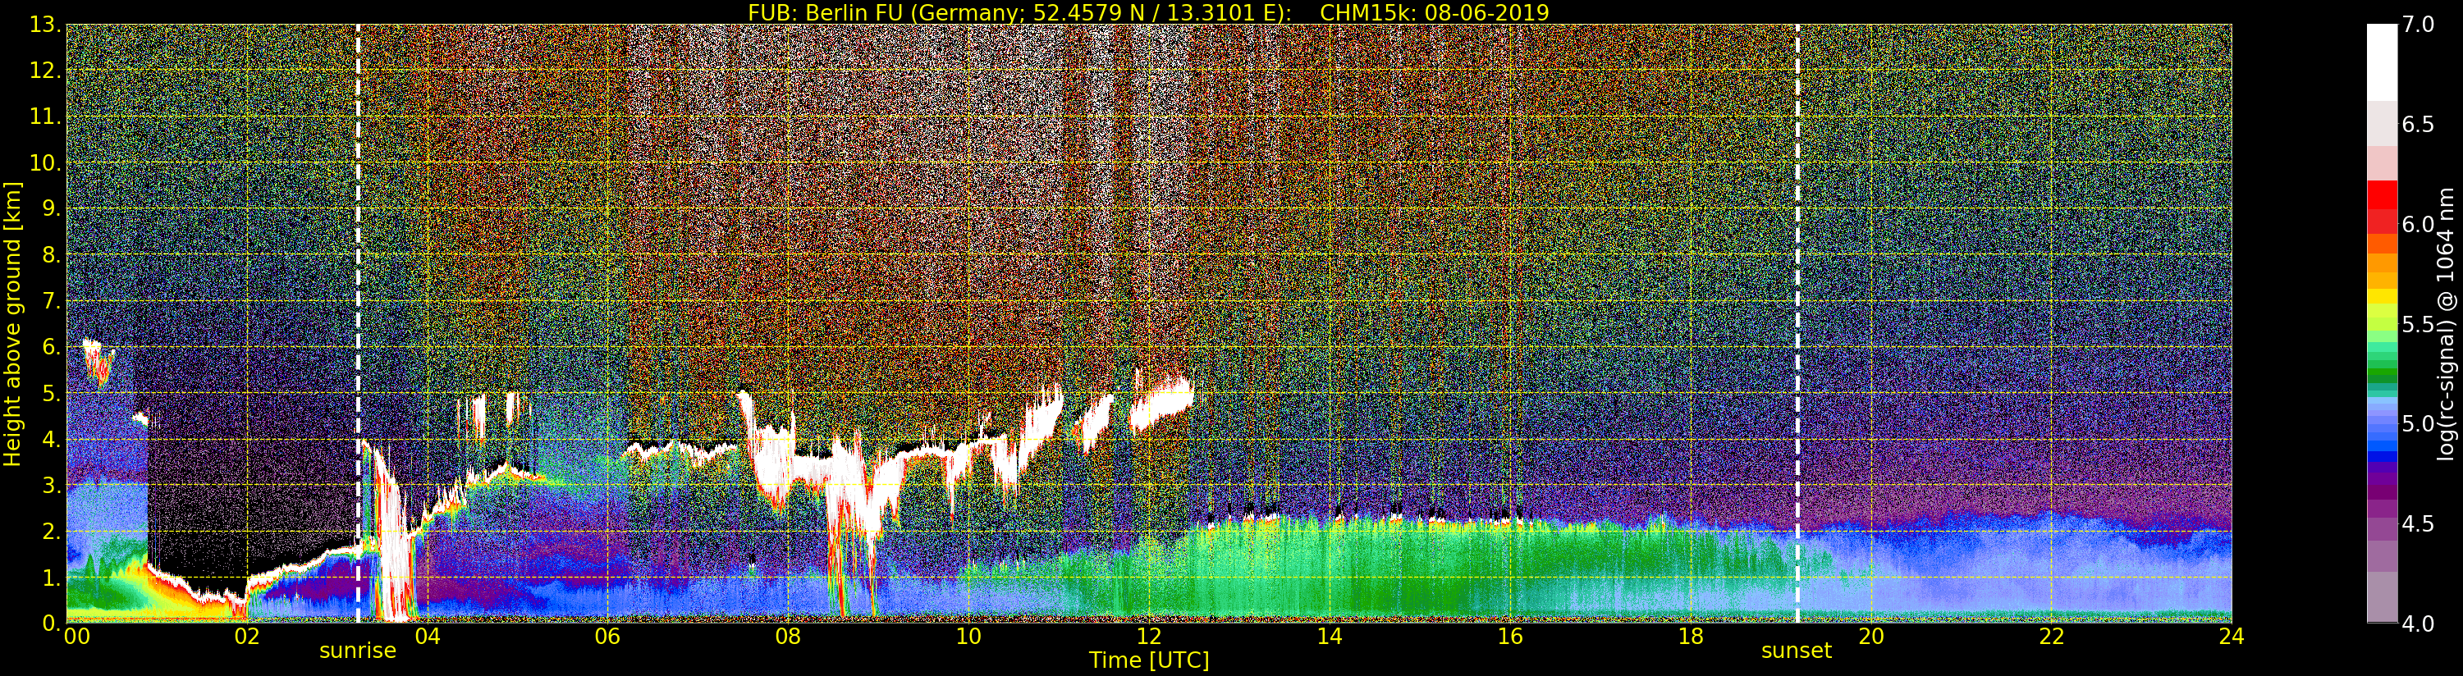Select the 18 hour tick label

1691,636
